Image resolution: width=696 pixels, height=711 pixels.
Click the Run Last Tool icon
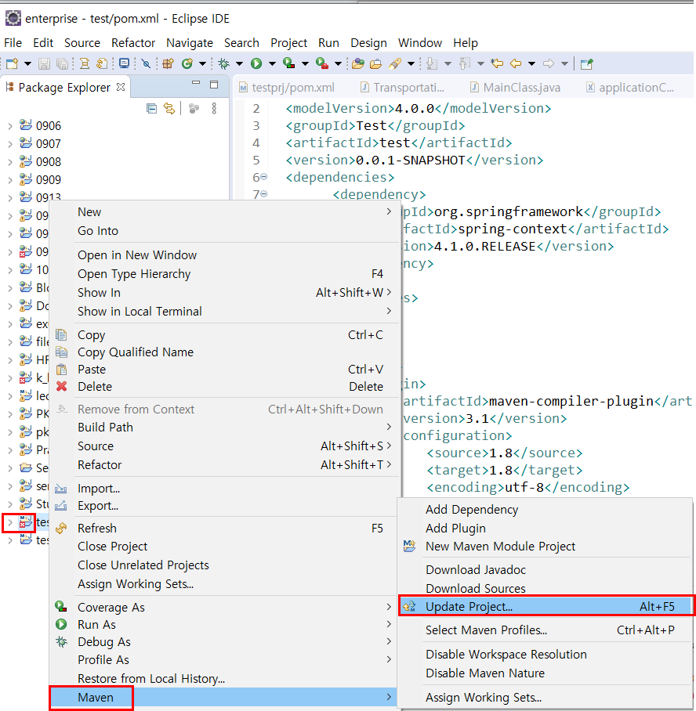tap(322, 64)
